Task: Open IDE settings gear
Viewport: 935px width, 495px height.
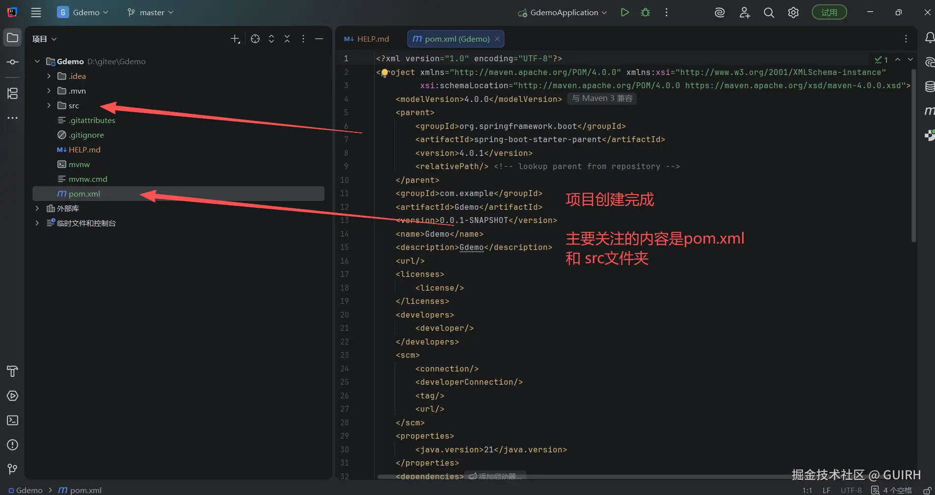Action: point(793,13)
